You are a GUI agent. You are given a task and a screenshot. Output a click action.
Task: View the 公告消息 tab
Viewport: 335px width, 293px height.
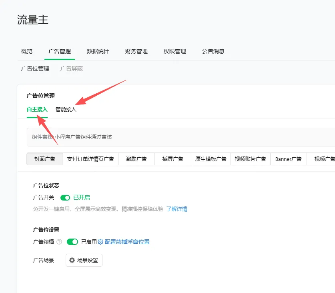213,51
